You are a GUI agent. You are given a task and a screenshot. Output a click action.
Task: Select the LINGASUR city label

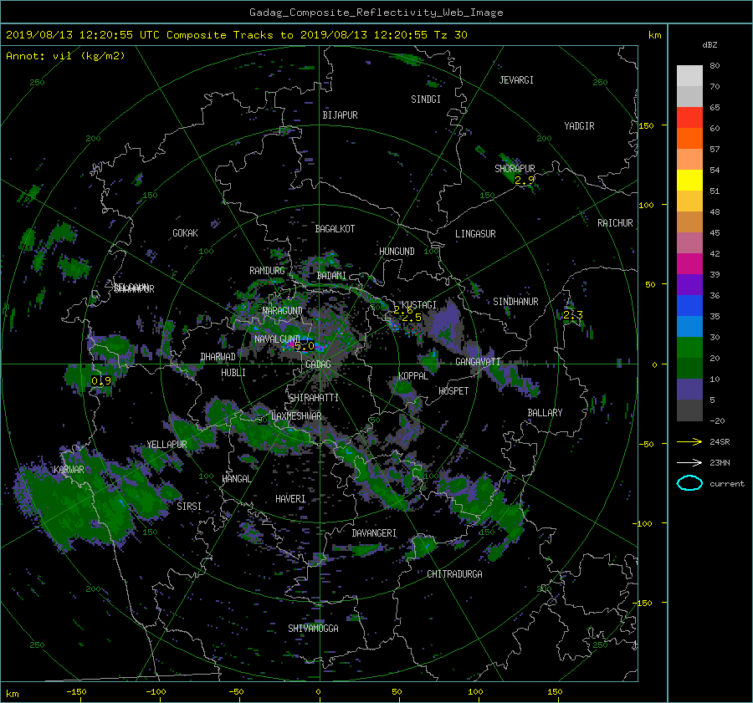point(475,234)
